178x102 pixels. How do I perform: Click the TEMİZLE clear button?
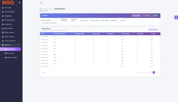[147, 16]
